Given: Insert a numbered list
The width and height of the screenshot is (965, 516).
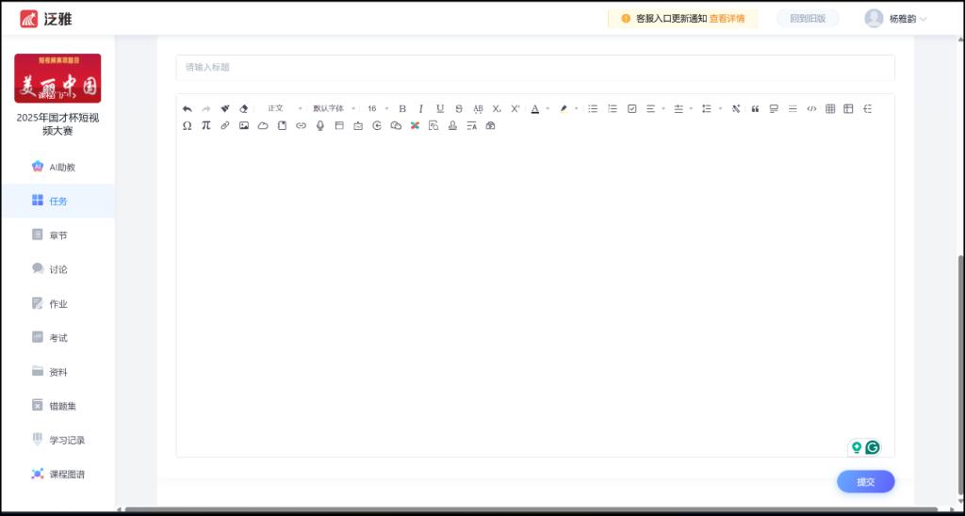Looking at the screenshot, I should pos(613,109).
